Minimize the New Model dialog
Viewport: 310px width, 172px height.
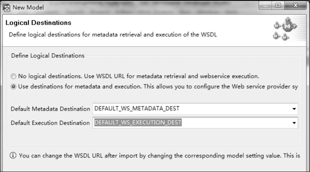point(265,6)
